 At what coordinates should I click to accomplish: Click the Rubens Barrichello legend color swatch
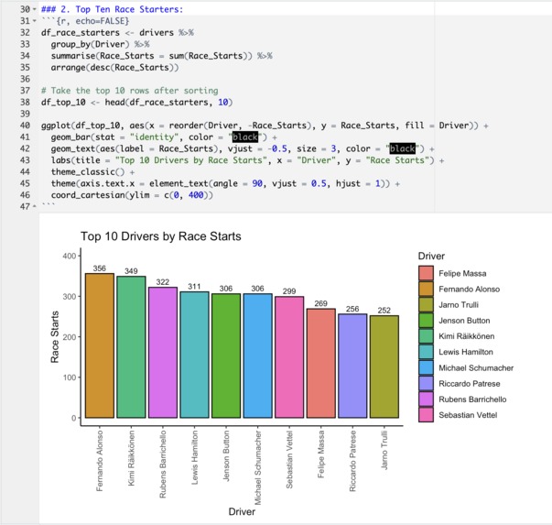coord(426,399)
